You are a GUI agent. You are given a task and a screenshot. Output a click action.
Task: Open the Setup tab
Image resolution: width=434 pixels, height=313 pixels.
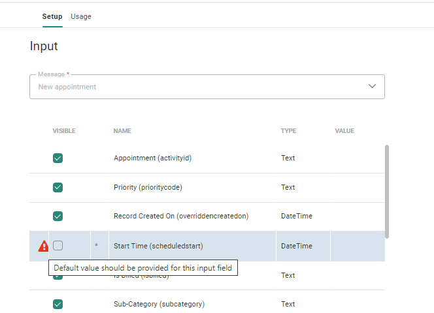point(52,16)
